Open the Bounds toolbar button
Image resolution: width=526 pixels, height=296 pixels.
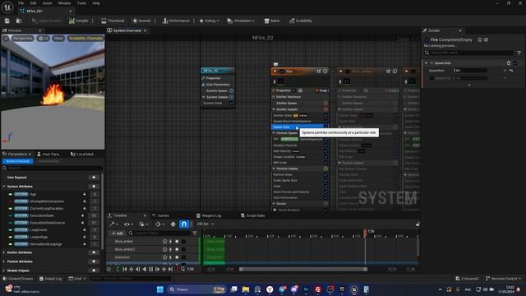pos(141,21)
